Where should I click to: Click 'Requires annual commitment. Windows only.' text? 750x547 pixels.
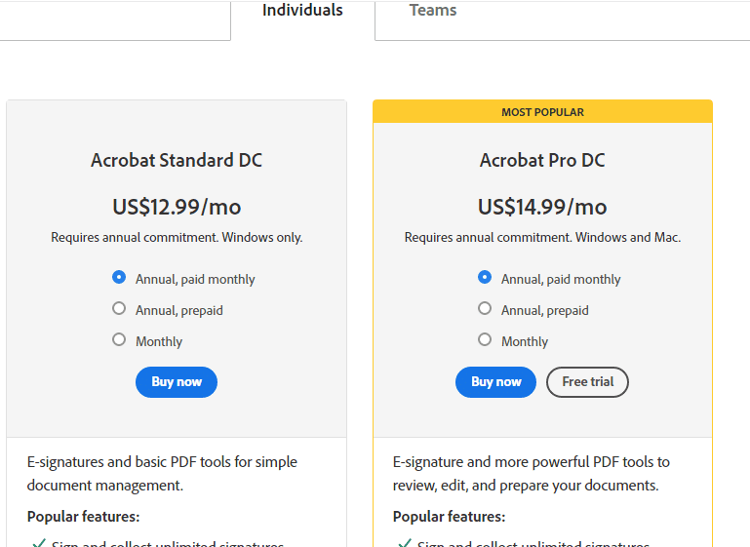tap(177, 238)
